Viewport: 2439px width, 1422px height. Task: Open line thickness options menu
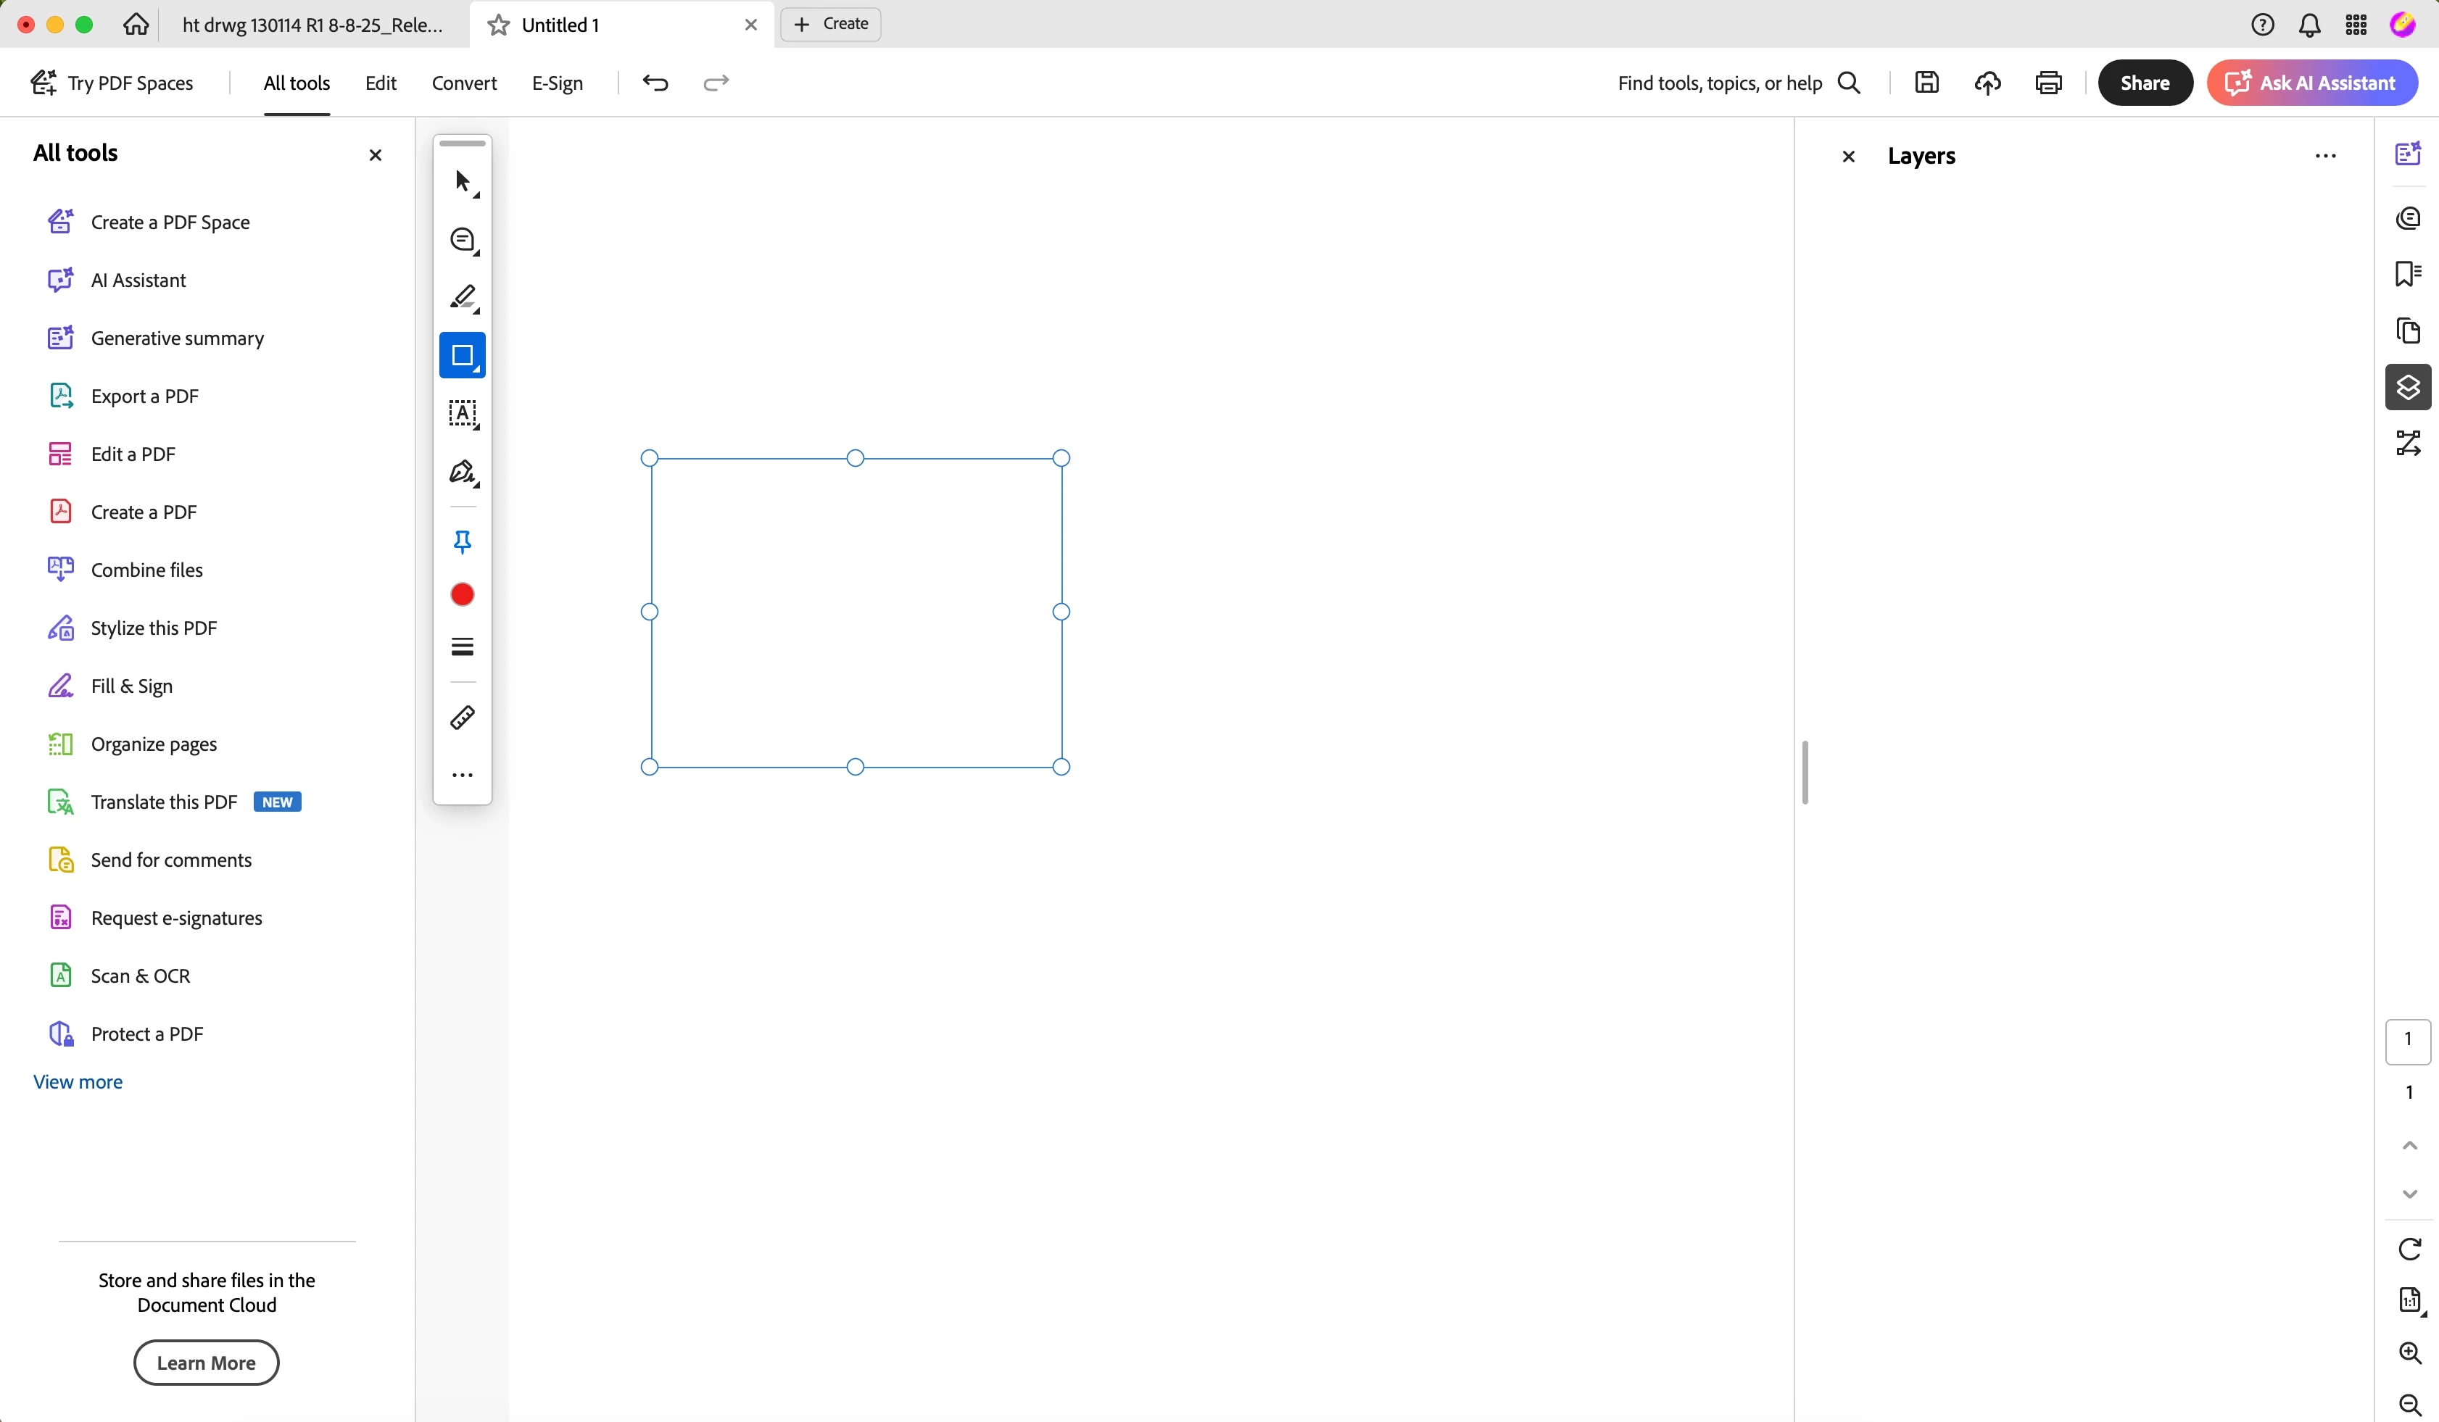(x=462, y=647)
